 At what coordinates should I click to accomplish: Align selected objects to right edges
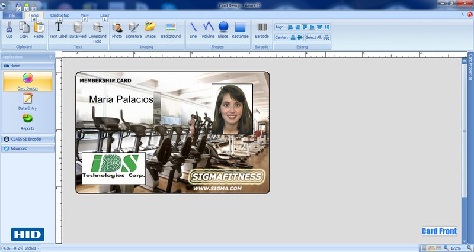[298, 27]
